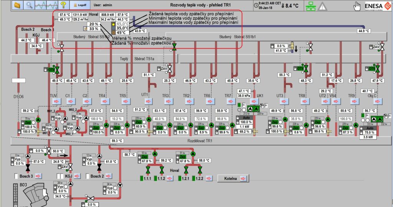Screen dimensions: 393x207
Task: Open TR2 circuit arrow button
Action: [x=189, y=101]
